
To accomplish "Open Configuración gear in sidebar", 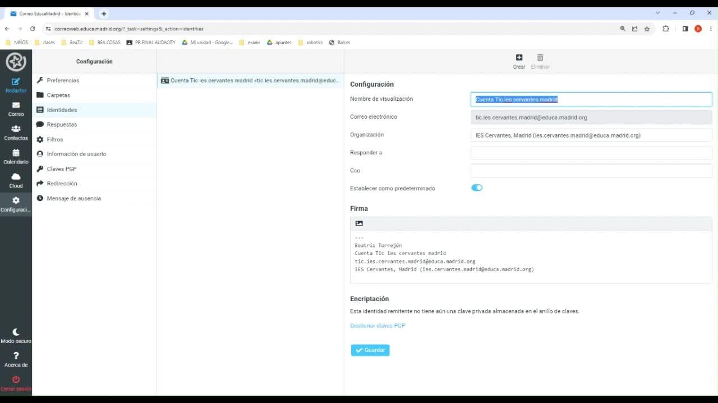I will [x=16, y=204].
